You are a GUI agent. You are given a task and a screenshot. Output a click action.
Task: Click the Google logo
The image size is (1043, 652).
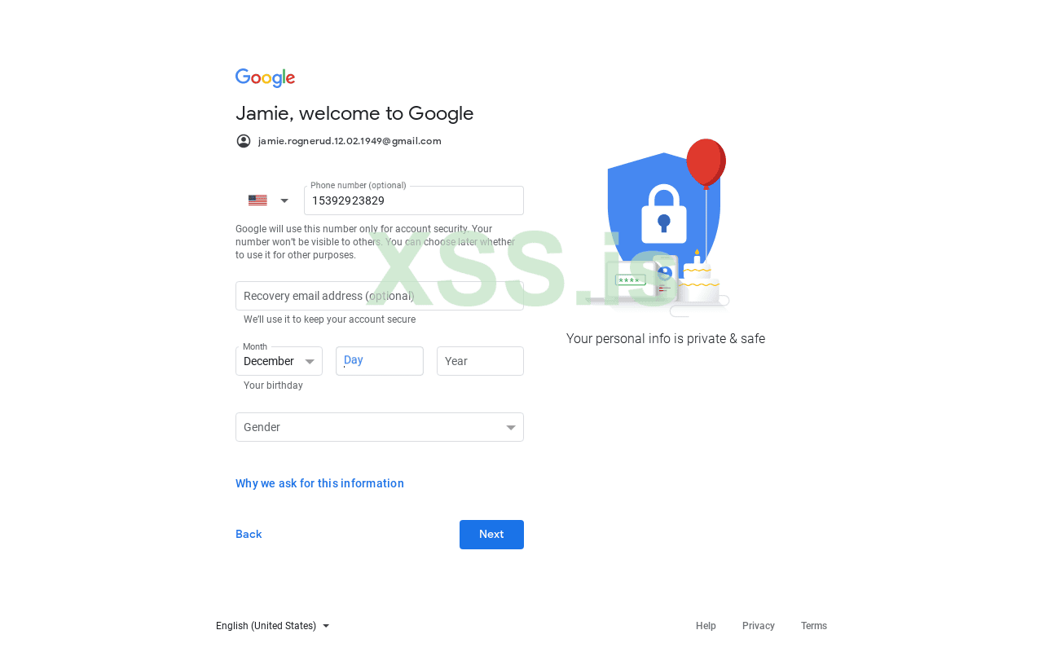[x=265, y=78]
